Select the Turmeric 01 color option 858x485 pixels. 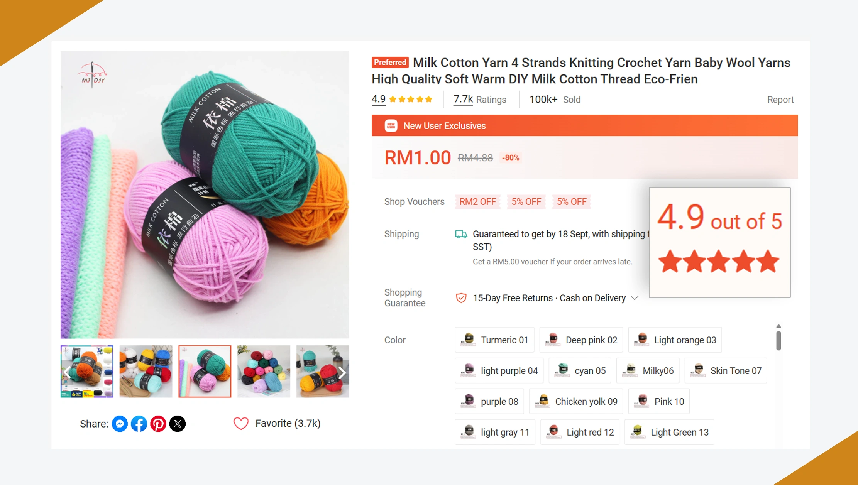(494, 340)
